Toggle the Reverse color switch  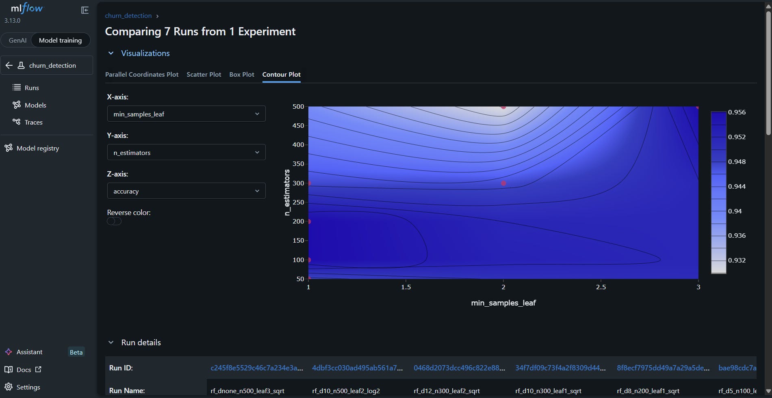[x=114, y=221]
